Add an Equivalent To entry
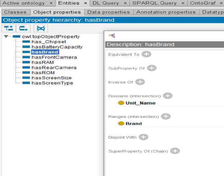The image size is (224, 176). pyautogui.click(x=146, y=54)
